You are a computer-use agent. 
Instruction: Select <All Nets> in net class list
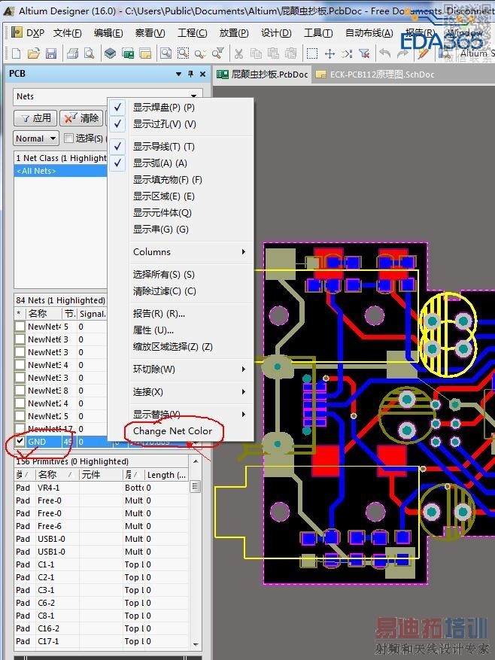[x=61, y=171]
